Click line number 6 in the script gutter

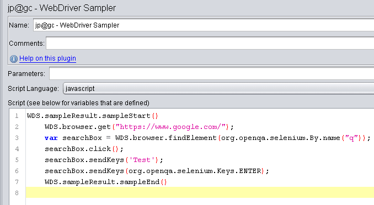point(17,171)
